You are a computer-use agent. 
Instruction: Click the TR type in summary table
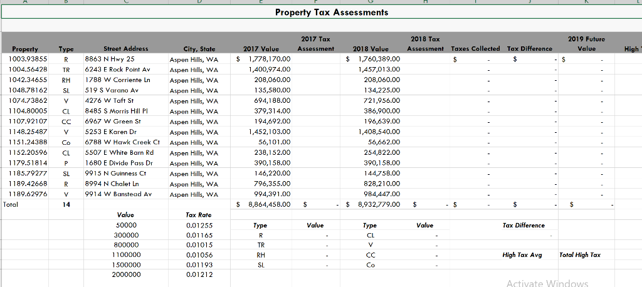[x=260, y=245]
